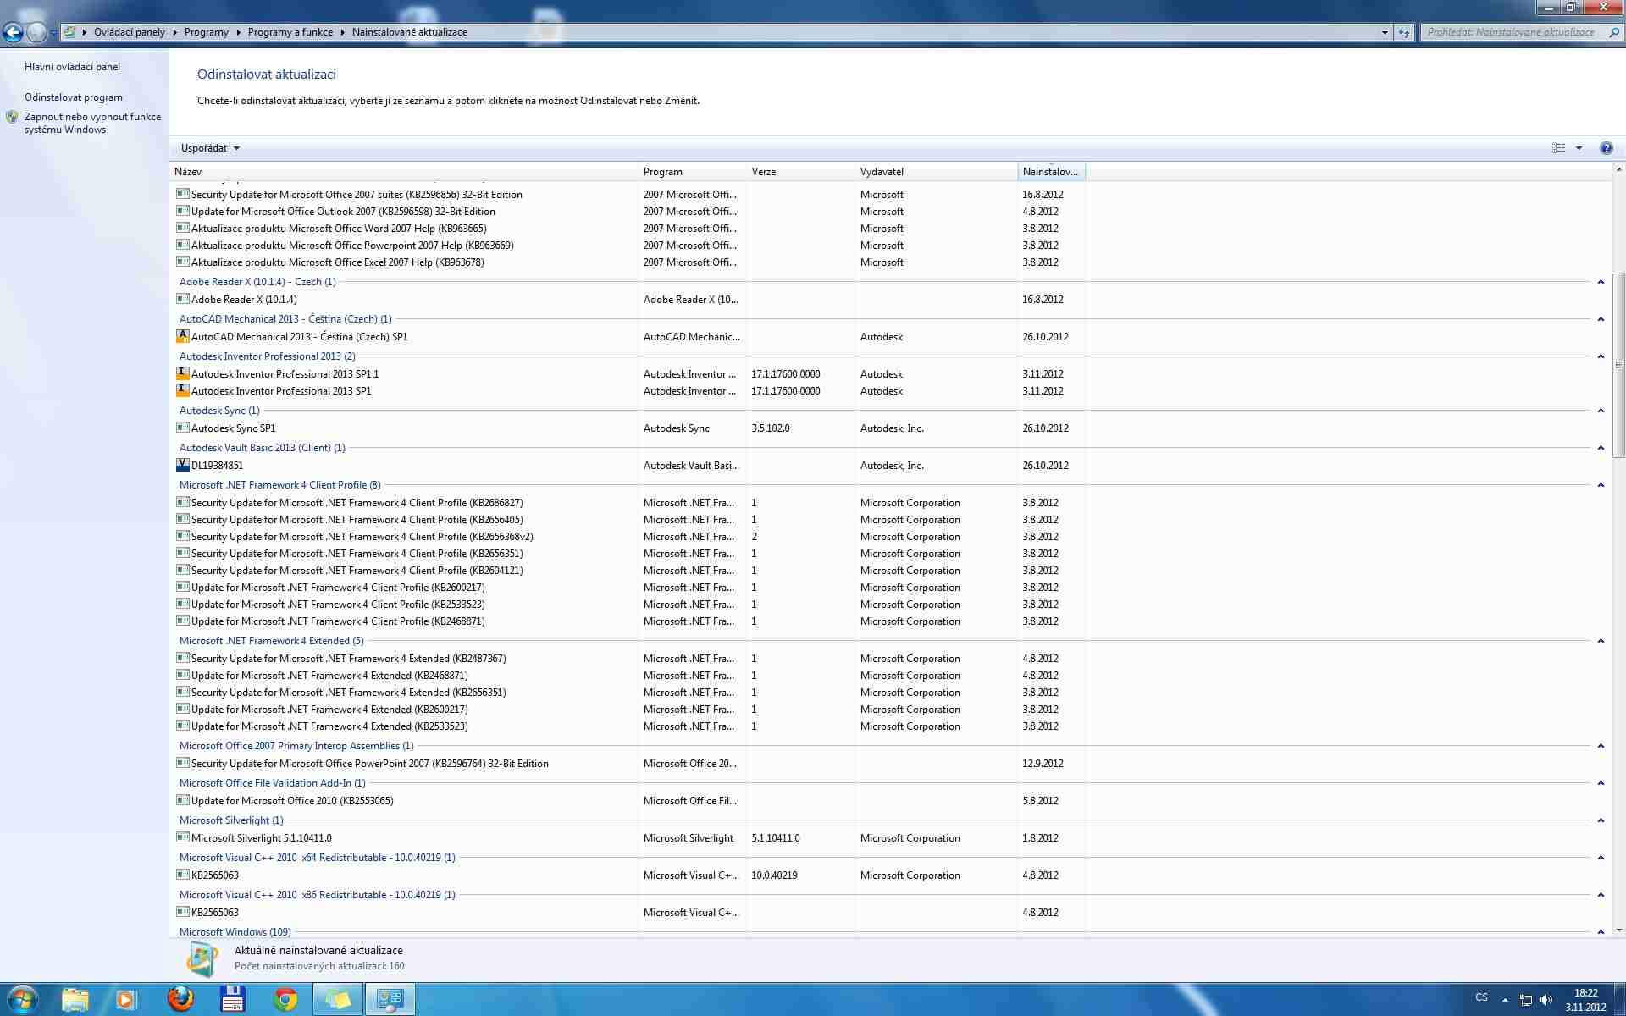Open the view options dropdown arrow
This screenshot has height=1016, width=1626.
tap(1579, 148)
